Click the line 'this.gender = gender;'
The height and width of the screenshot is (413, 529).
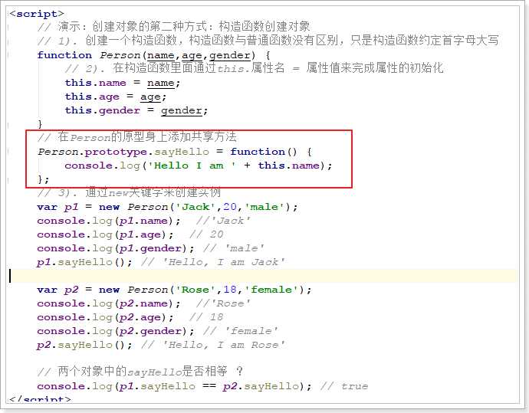[x=136, y=110]
